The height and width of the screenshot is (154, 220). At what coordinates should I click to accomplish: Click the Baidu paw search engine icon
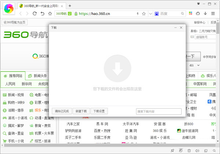157,14
